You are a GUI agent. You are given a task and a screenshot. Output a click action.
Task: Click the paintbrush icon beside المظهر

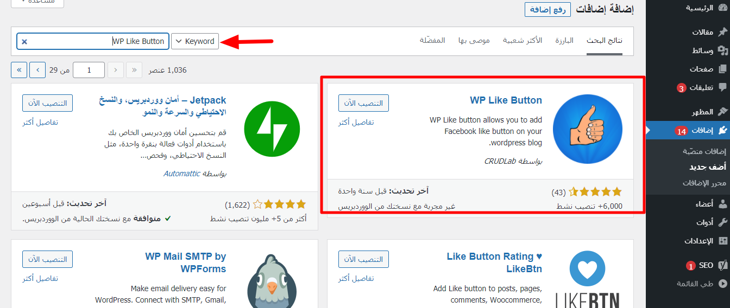[x=722, y=112]
